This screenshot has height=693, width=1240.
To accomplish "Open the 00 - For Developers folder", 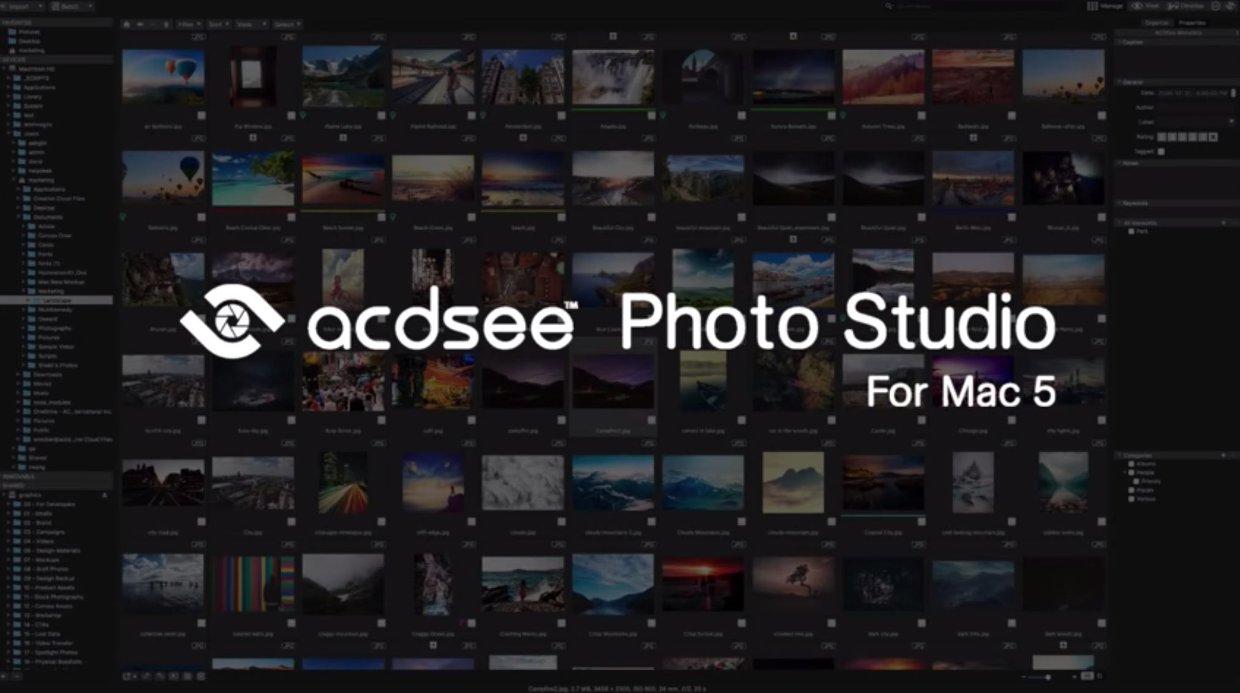I will click(x=49, y=504).
